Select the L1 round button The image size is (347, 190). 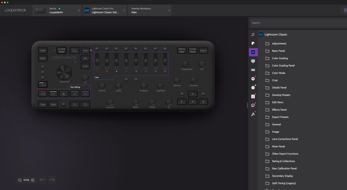click(x=43, y=67)
